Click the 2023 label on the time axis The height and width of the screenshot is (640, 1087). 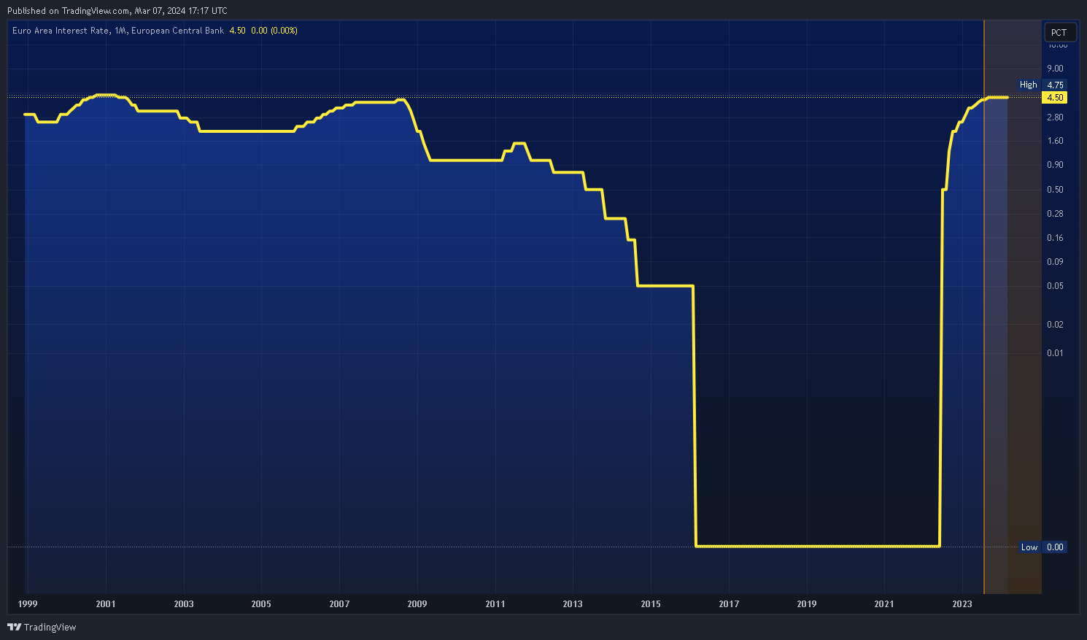962,604
